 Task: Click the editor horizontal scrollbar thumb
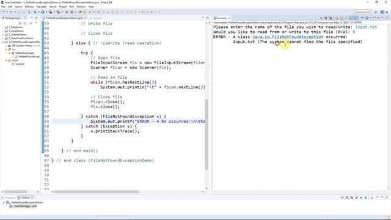97,192
